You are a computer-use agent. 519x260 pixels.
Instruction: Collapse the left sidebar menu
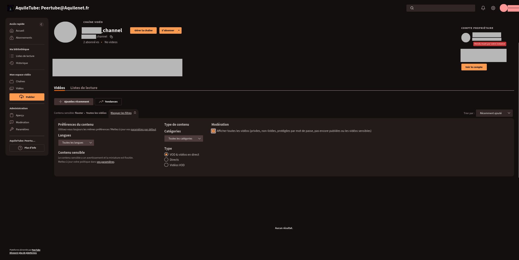point(41,24)
